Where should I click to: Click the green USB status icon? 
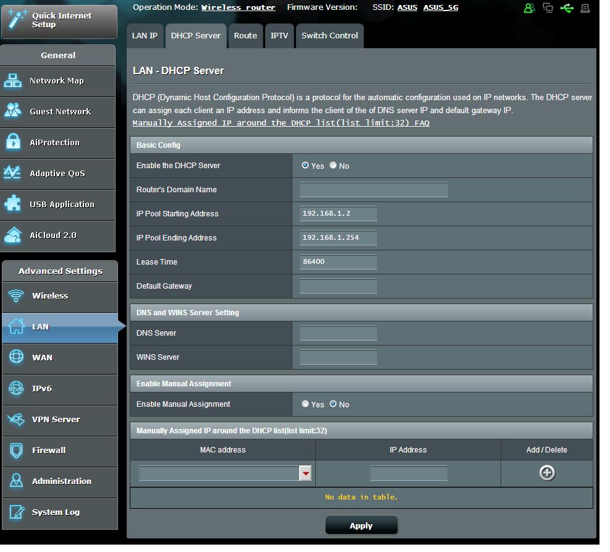point(569,8)
